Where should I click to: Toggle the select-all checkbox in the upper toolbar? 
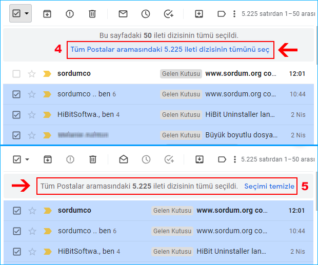(x=16, y=13)
